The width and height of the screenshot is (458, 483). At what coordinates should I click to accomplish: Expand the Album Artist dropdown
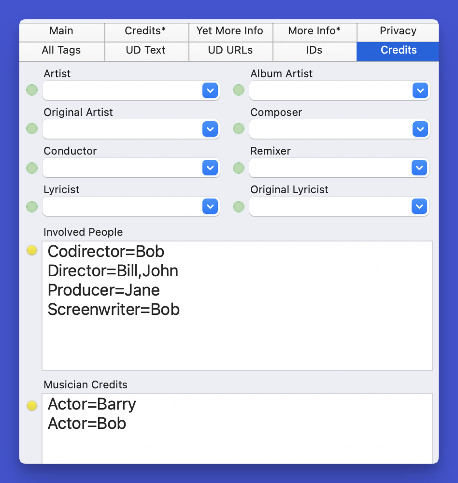[x=420, y=90]
